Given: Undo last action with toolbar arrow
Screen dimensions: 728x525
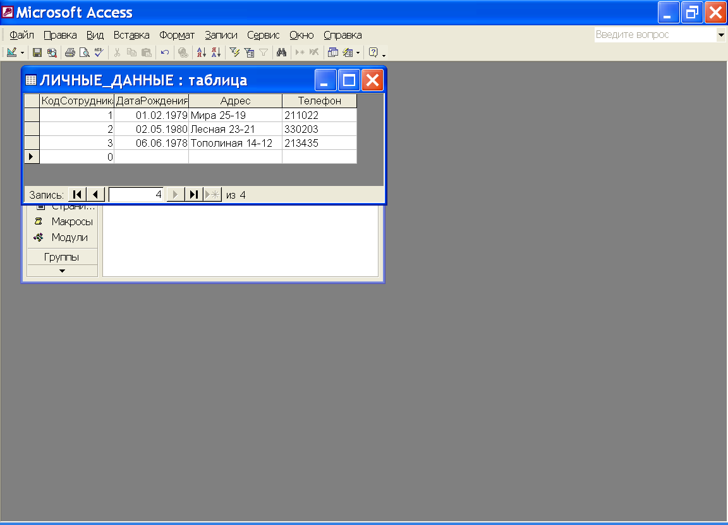Looking at the screenshot, I should tap(165, 52).
